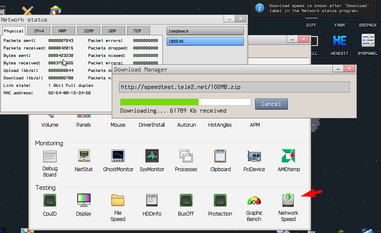Launch SysMonitor from Monitoring section
The image size is (381, 233).
(152, 156)
